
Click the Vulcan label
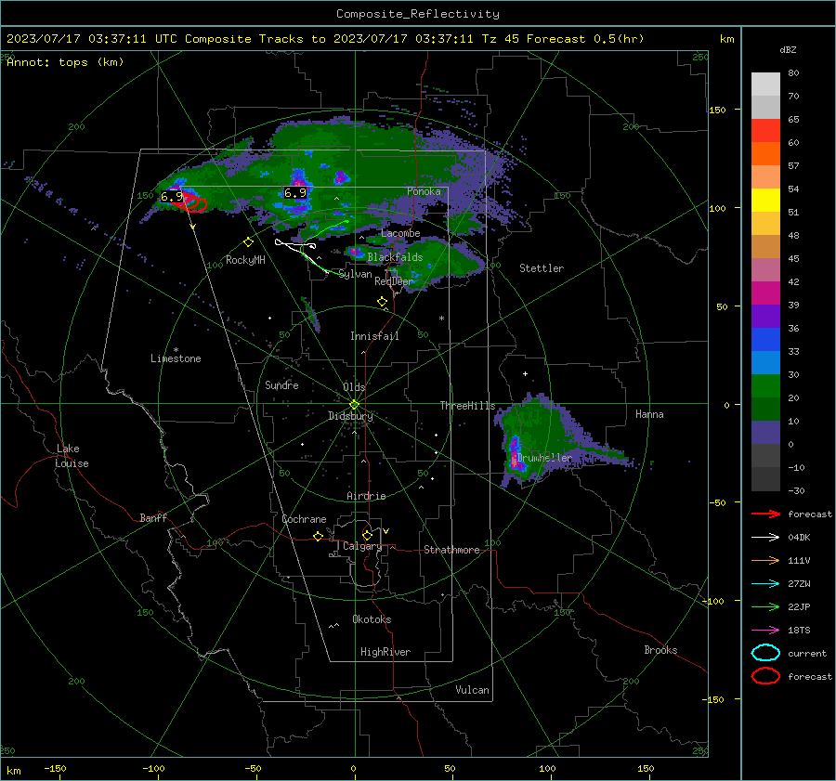pos(472,690)
